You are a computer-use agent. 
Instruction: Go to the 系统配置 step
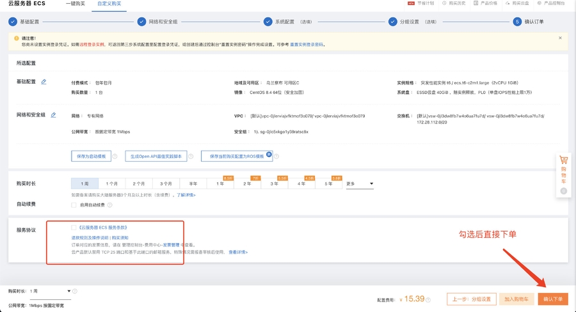(x=284, y=21)
